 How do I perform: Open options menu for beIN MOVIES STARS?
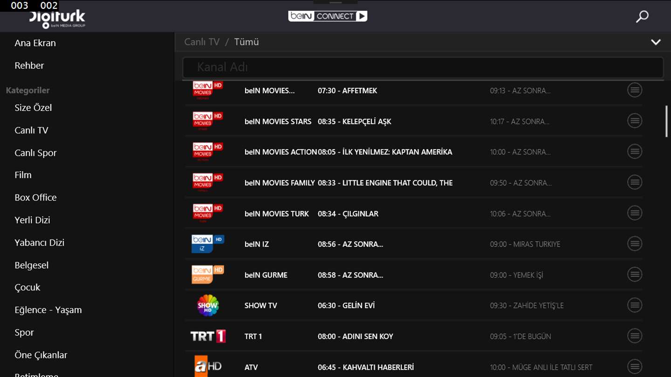(x=635, y=121)
